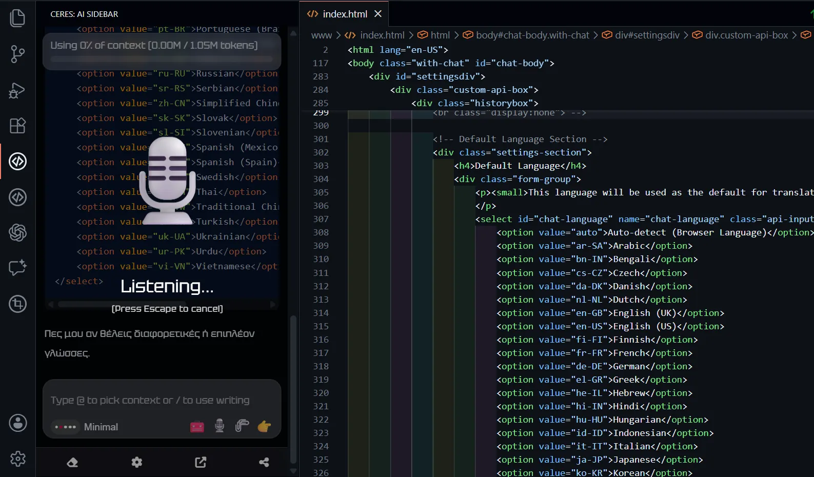Click the CERES: AI SIDEBAR title

coord(84,14)
